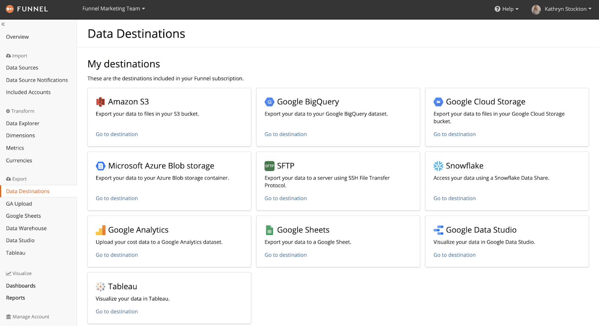The image size is (599, 326).
Task: Click Kathryn Stockton's profile avatar
Action: [x=536, y=9]
